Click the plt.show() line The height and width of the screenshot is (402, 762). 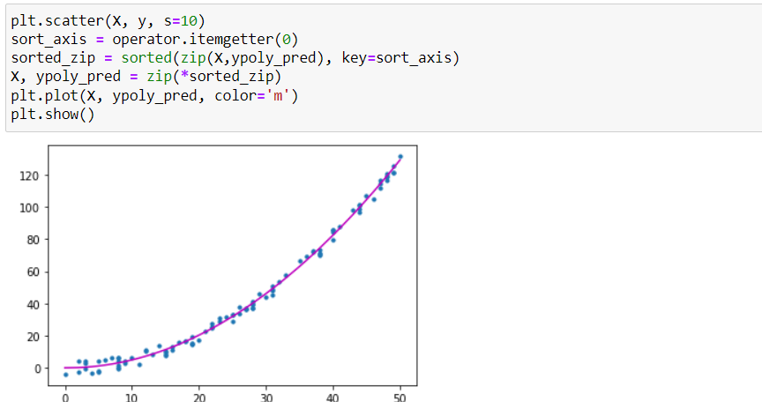(x=53, y=115)
